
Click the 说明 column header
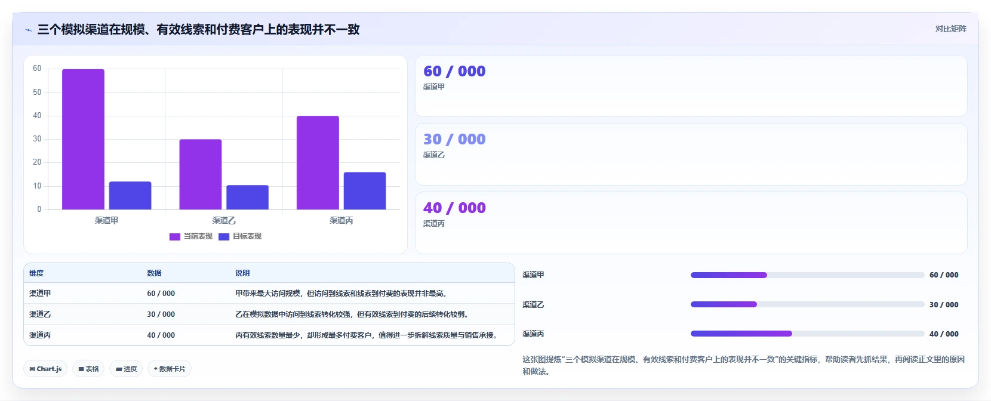click(242, 273)
